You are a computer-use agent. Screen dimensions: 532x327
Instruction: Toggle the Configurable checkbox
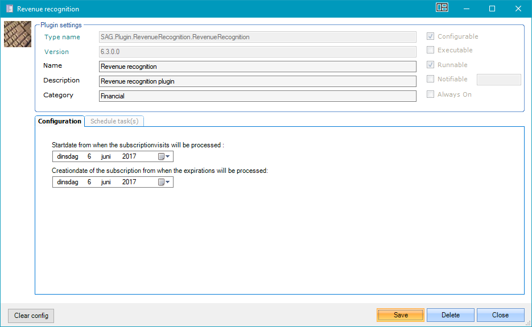[x=431, y=36]
